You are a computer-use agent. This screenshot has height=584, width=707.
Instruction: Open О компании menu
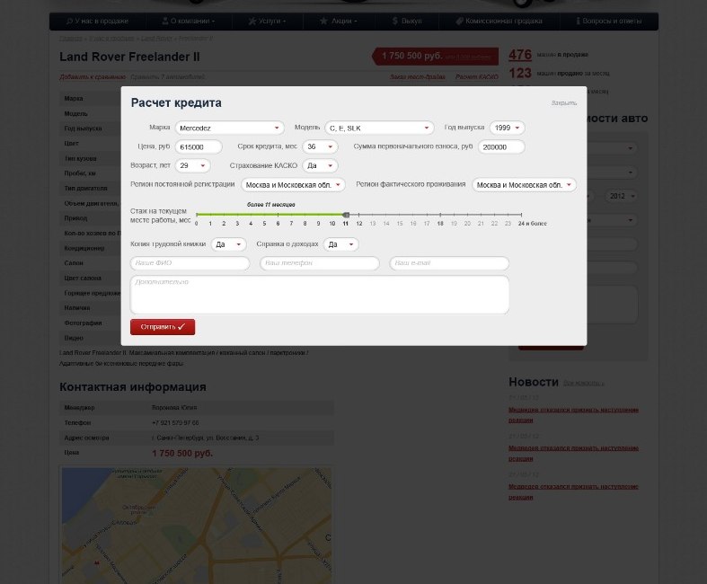point(189,22)
